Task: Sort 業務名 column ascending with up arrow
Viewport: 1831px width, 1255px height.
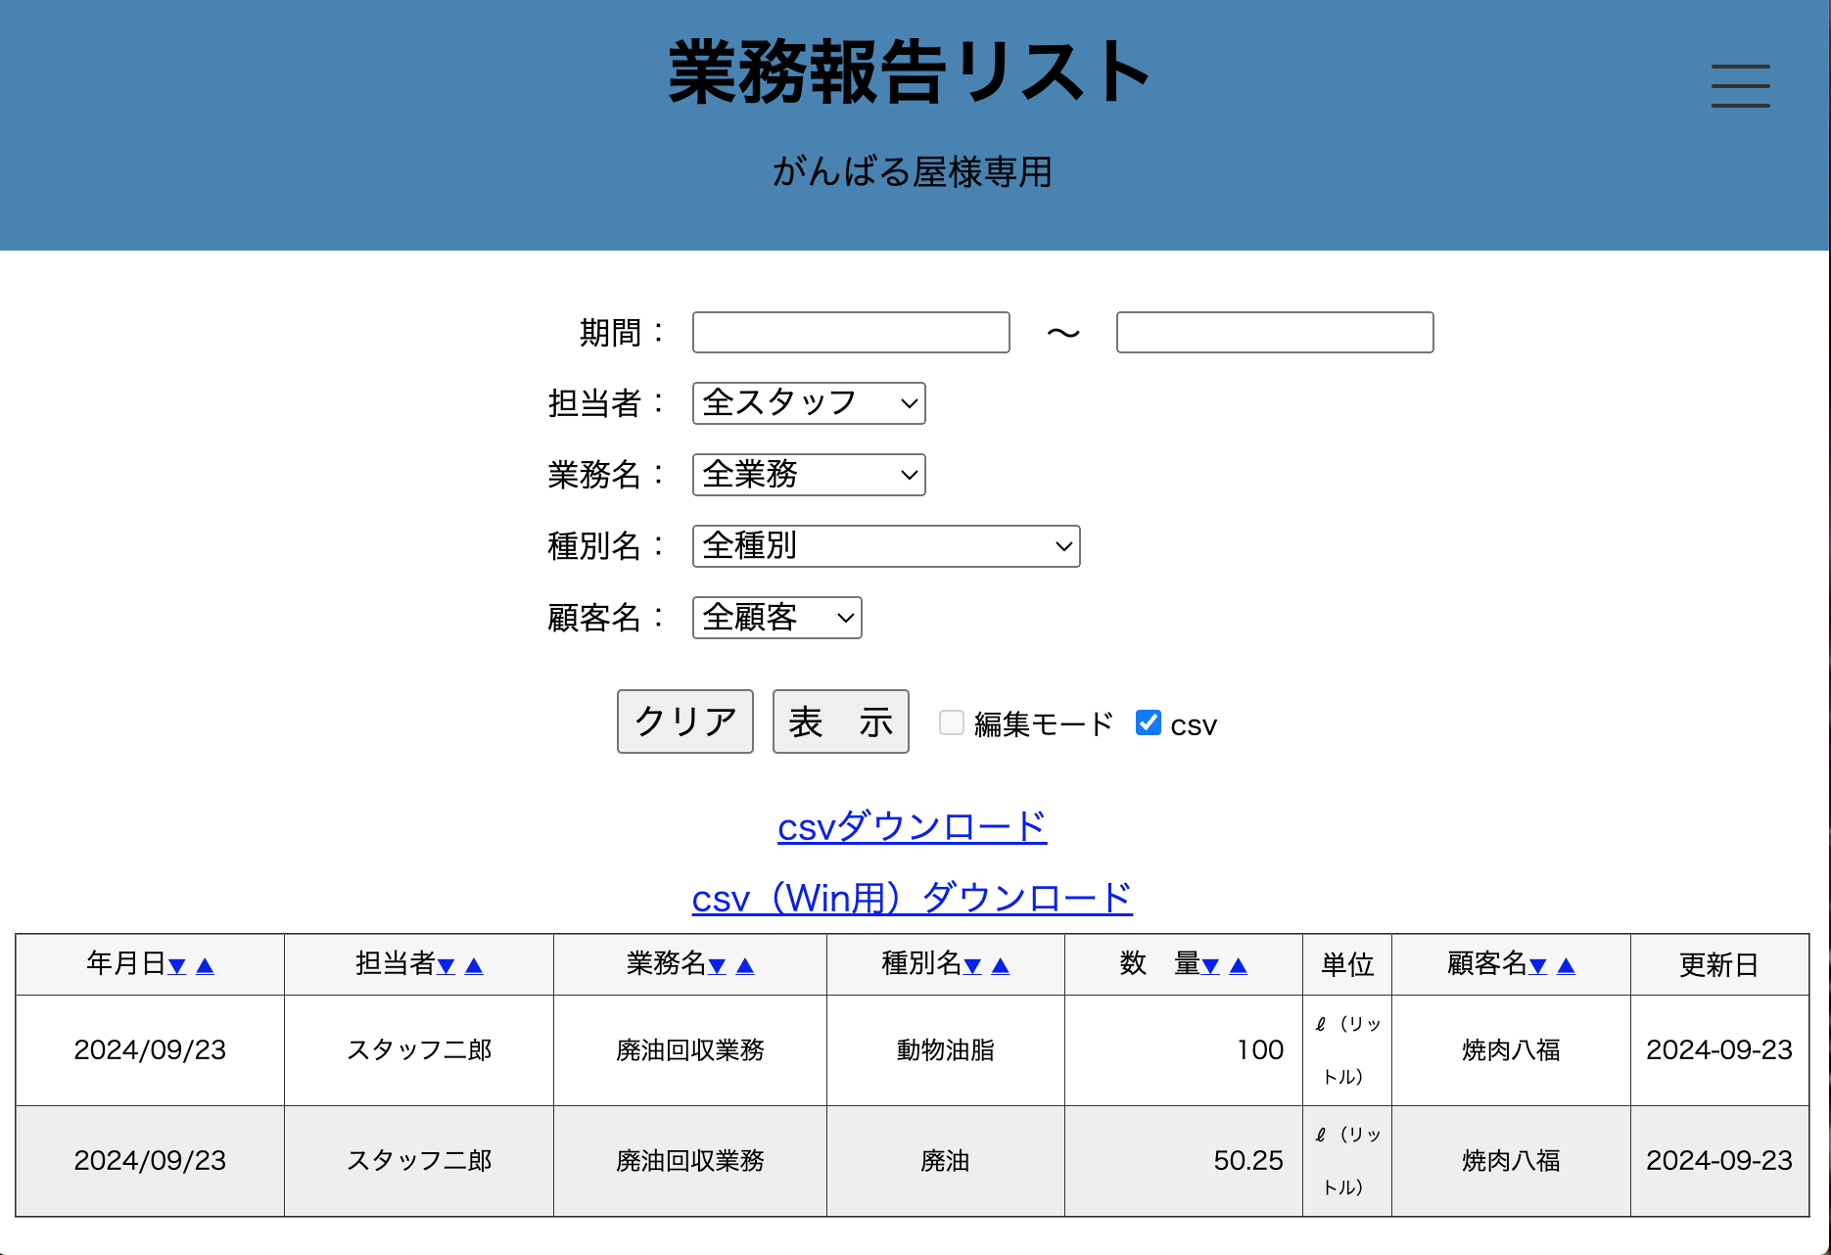Action: point(745,966)
